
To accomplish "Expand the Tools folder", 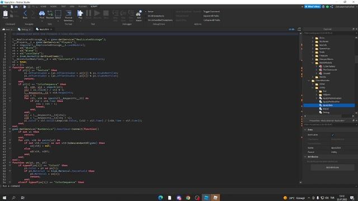I will (313, 52).
